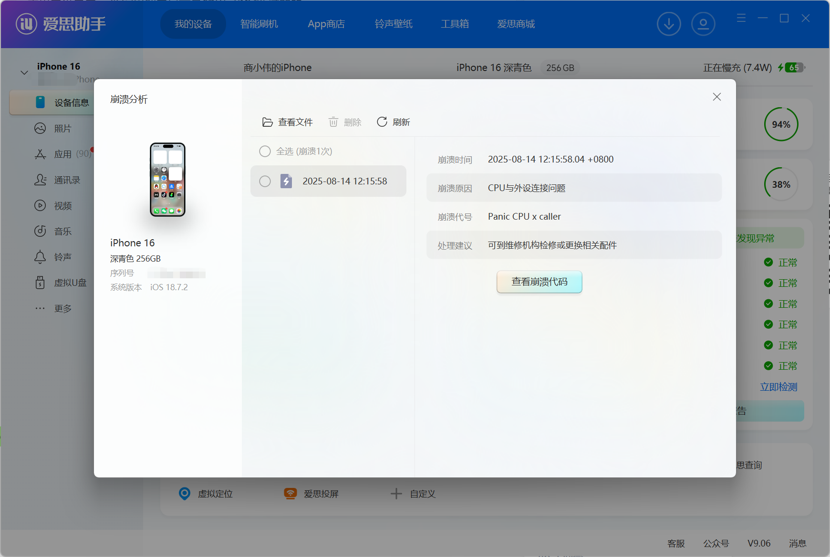The height and width of the screenshot is (557, 830).
Task: Expand the More item in sidebar
Action: click(62, 309)
